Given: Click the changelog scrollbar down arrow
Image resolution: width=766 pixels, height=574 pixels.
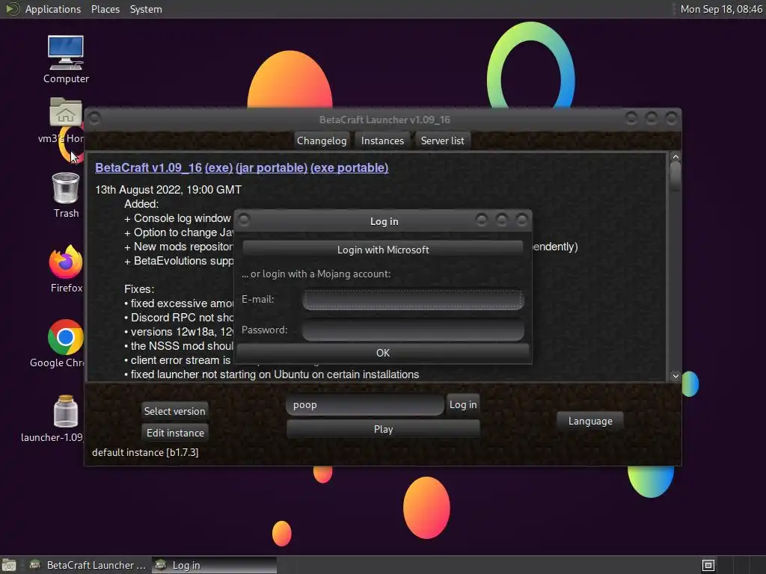Looking at the screenshot, I should pyautogui.click(x=675, y=376).
